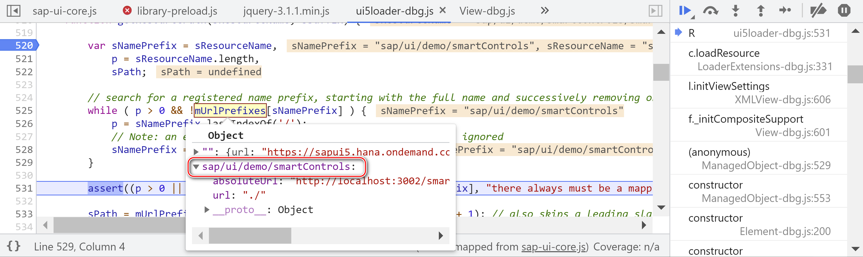Viewport: 863px width, 257px height.
Task: Select call stack frame R ui5loader-dbg.js:531
Action: (759, 33)
